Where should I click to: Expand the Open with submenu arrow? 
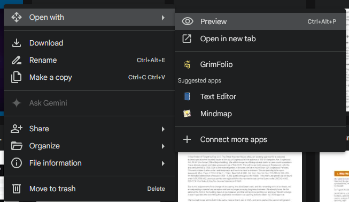tap(163, 17)
